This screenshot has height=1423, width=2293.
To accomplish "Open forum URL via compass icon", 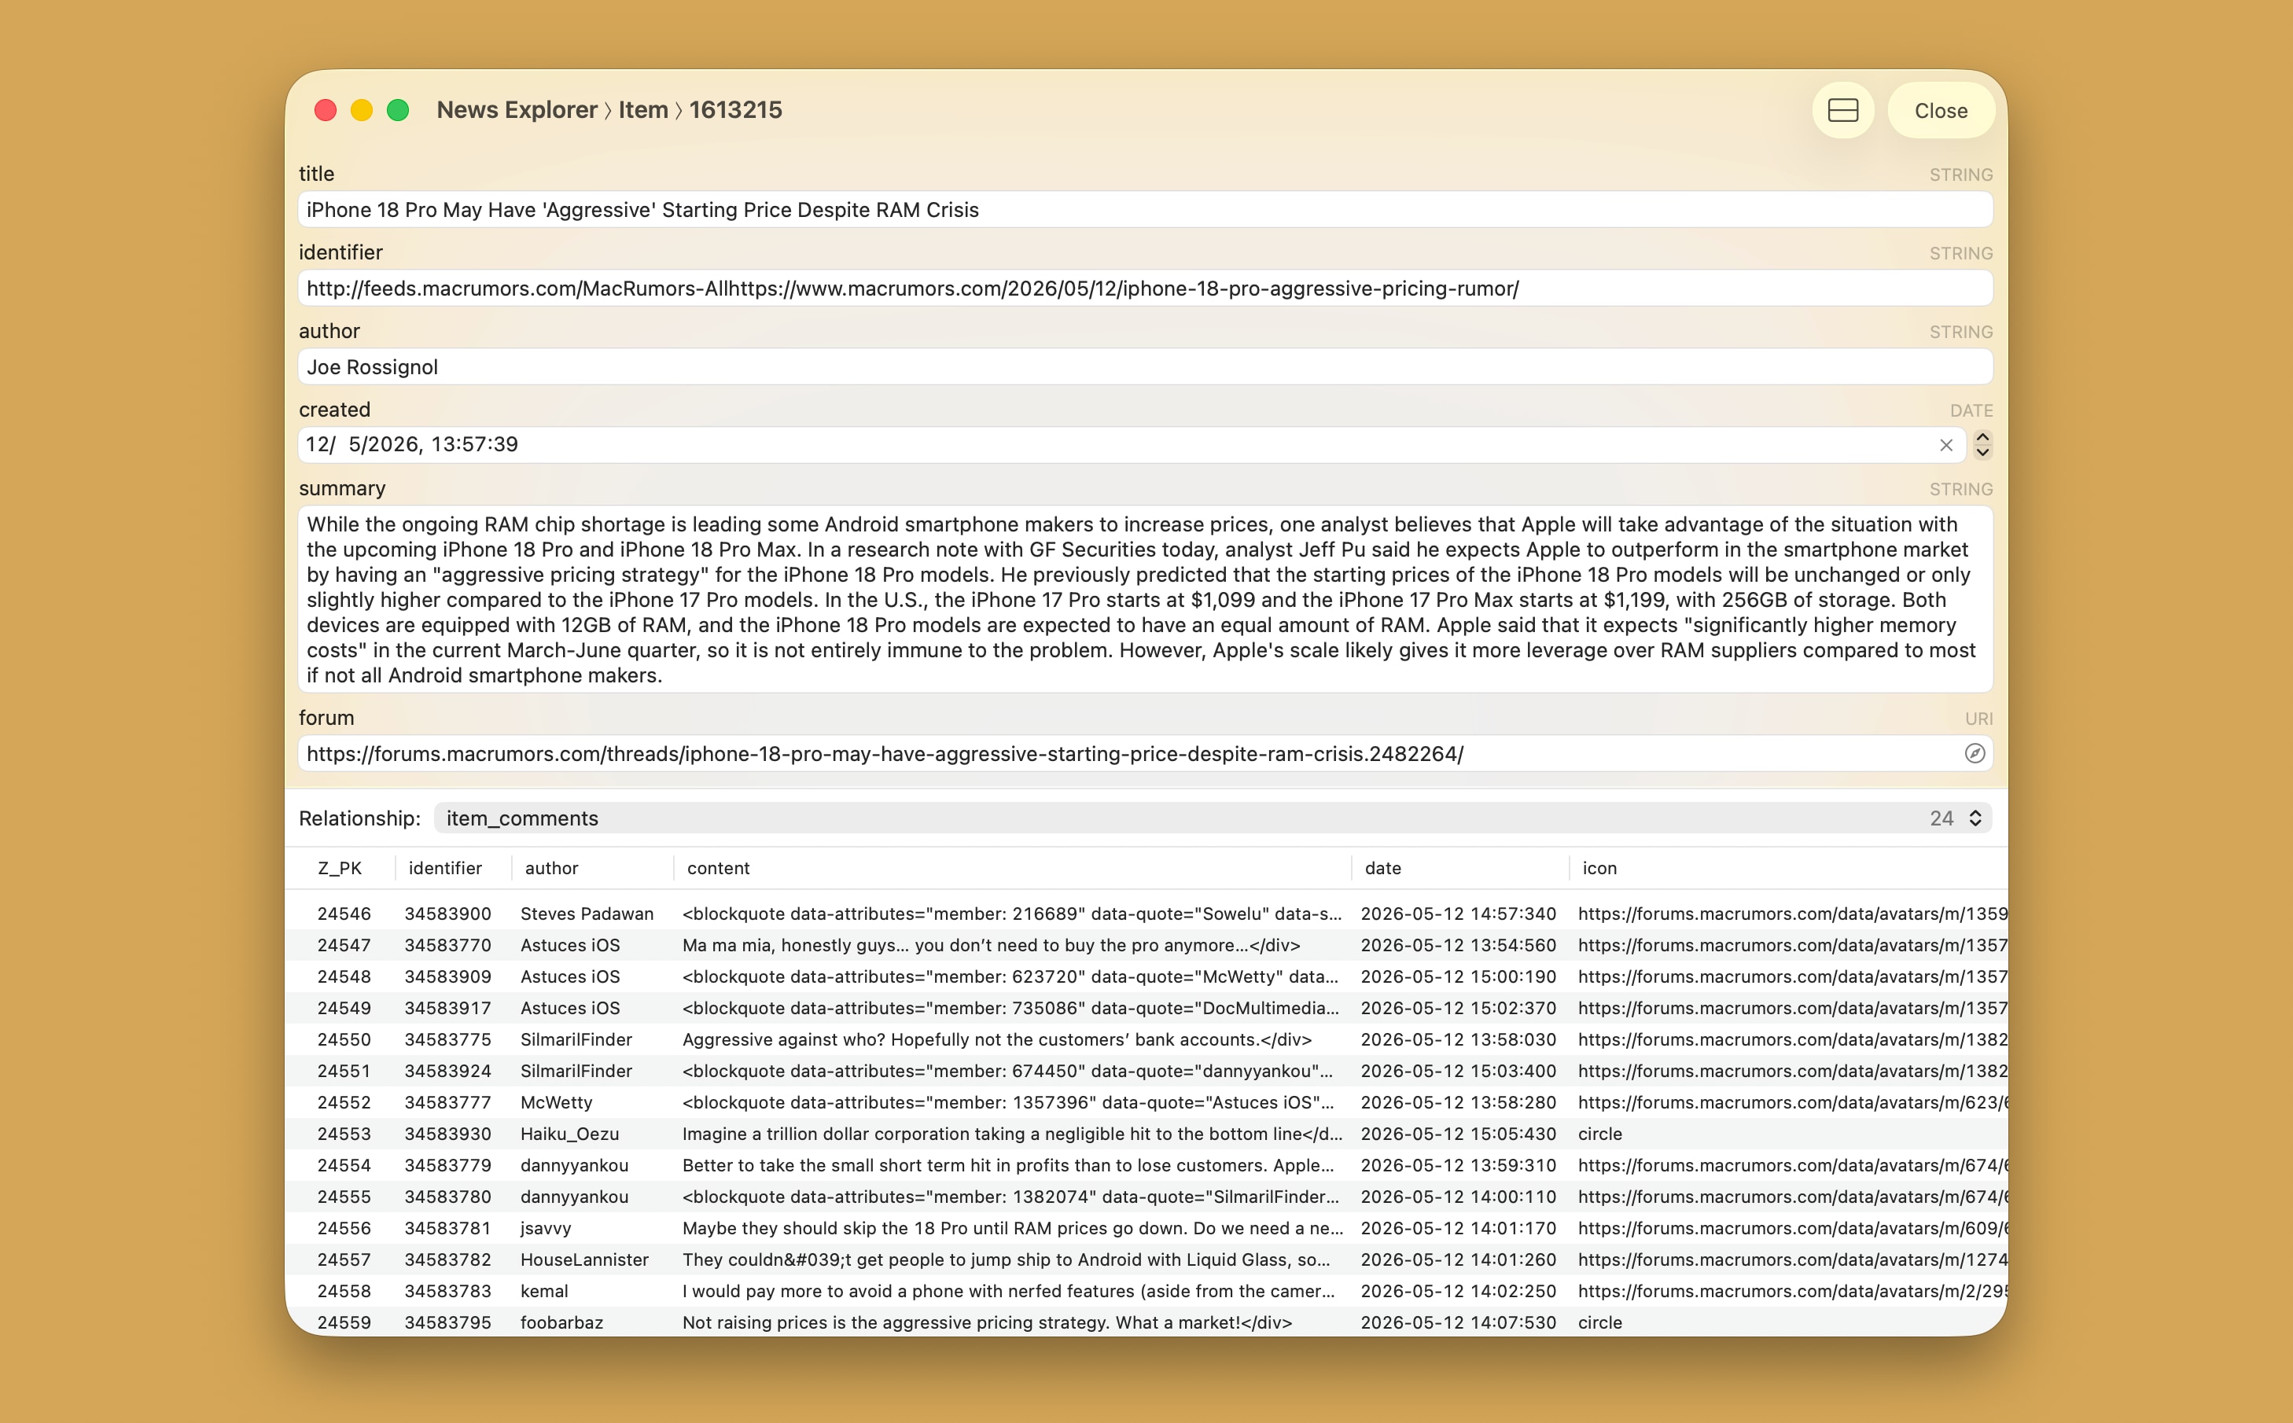I will (1975, 753).
